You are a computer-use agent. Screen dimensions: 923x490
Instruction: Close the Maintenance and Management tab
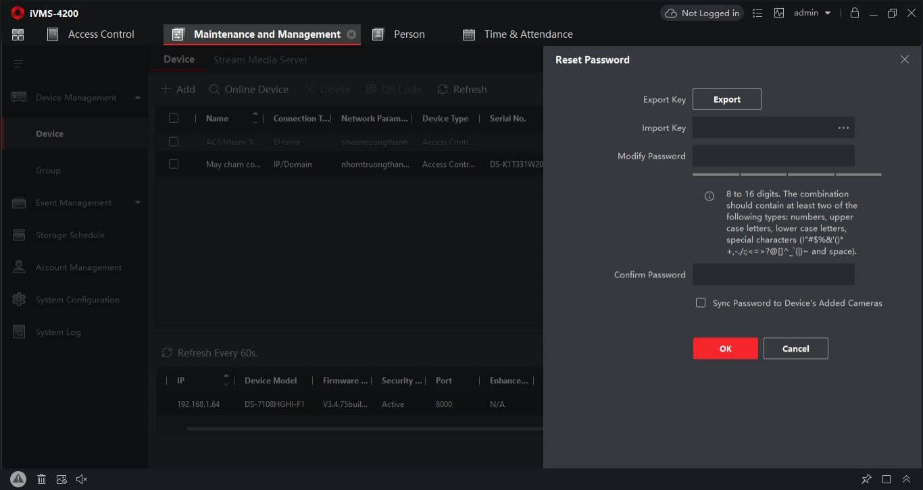click(x=351, y=34)
